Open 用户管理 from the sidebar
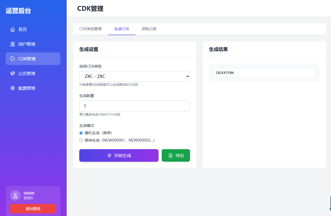The width and height of the screenshot is (331, 216). pyautogui.click(x=27, y=44)
